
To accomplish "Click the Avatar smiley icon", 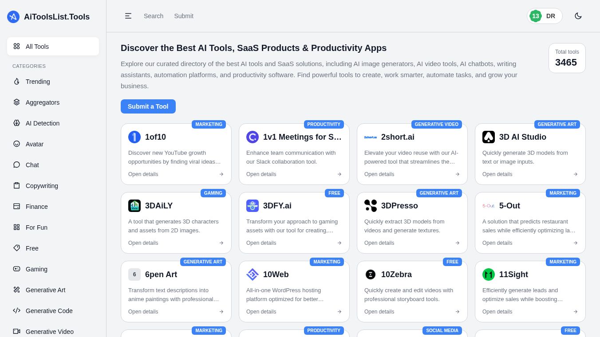I will tap(16, 144).
